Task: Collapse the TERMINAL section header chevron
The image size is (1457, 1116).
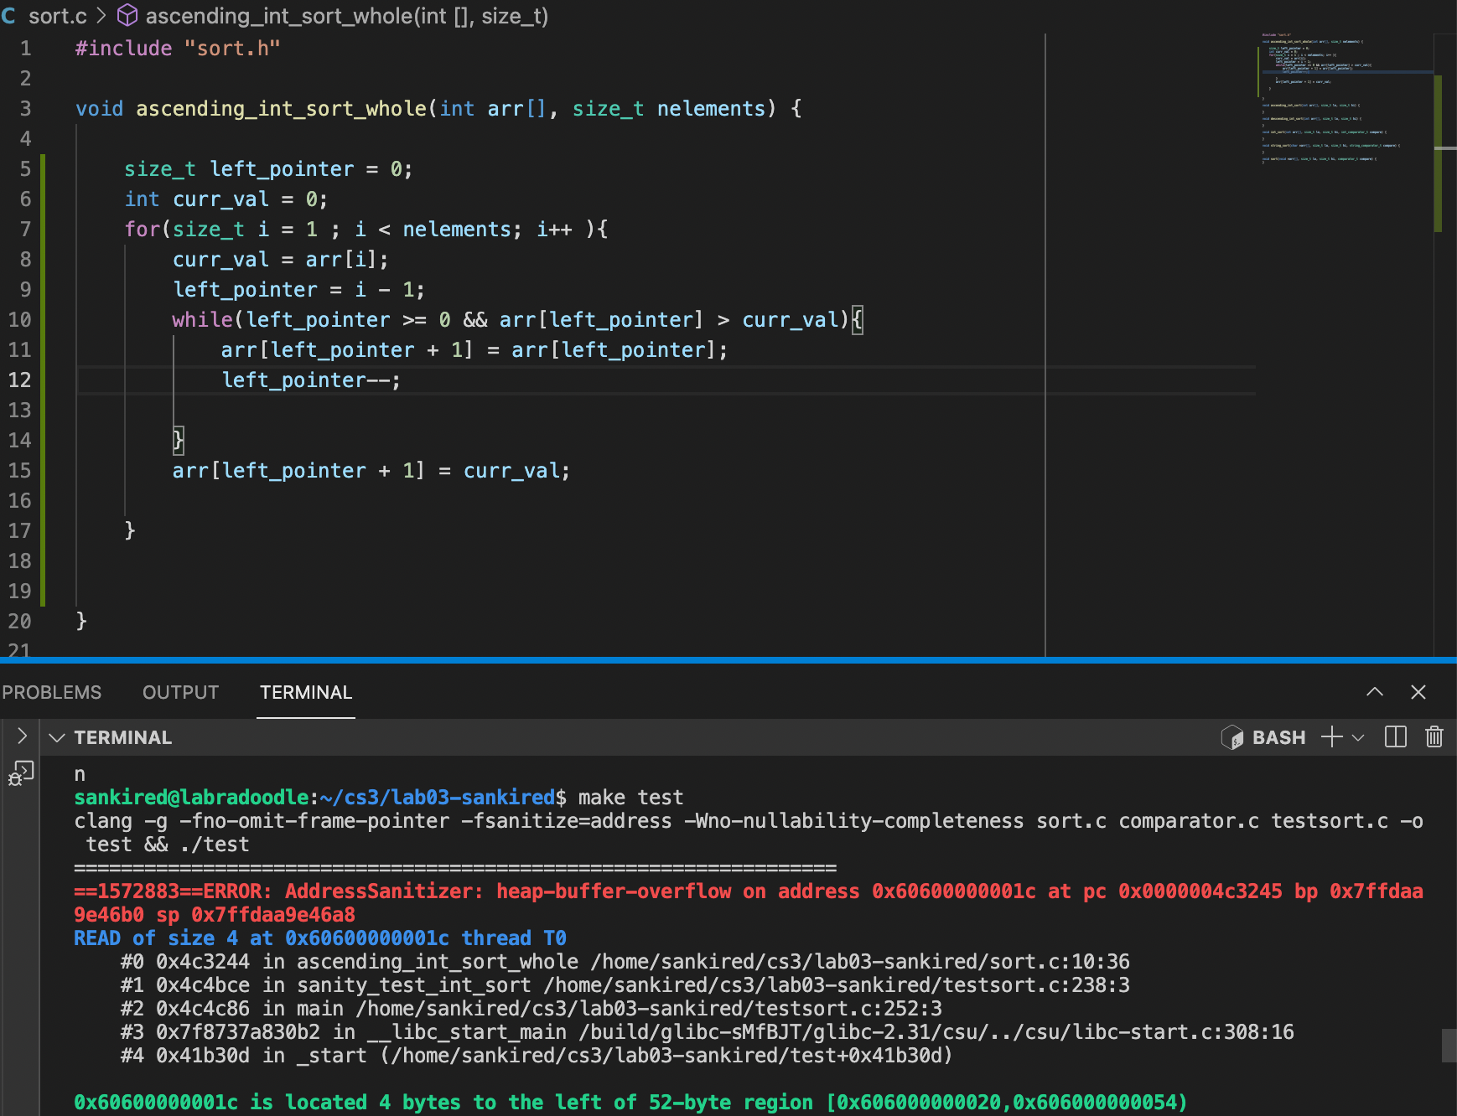Action: pyautogui.click(x=57, y=737)
